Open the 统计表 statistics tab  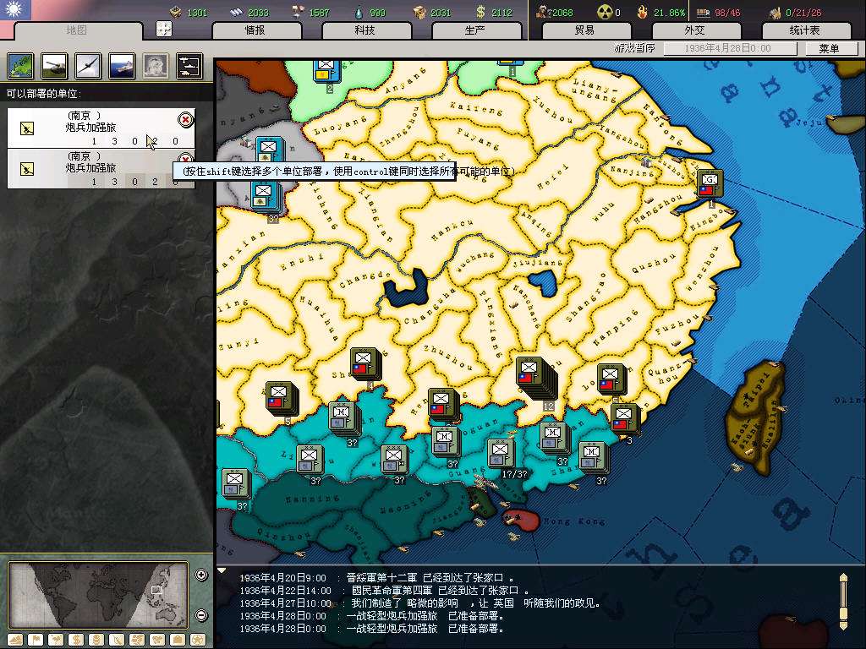tap(805, 30)
